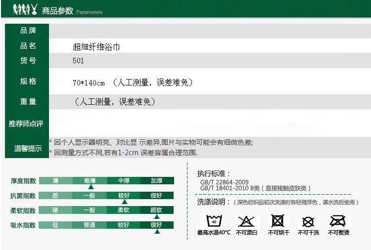
Task: Click the brand logo with figures
Action: pyautogui.click(x=25, y=9)
